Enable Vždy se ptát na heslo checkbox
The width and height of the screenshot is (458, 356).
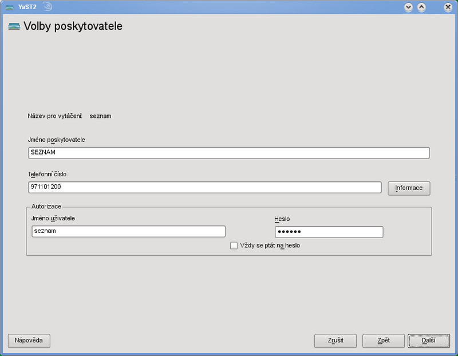pos(234,246)
